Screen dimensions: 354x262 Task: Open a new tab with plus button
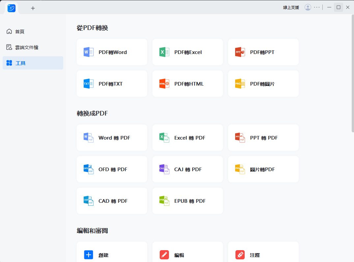33,8
